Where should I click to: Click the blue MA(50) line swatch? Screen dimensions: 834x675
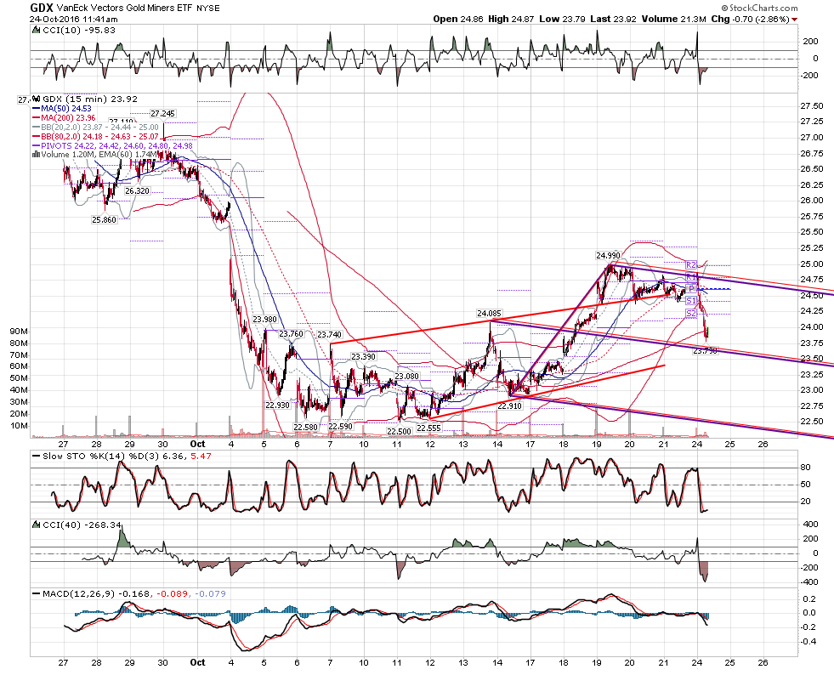[x=37, y=109]
